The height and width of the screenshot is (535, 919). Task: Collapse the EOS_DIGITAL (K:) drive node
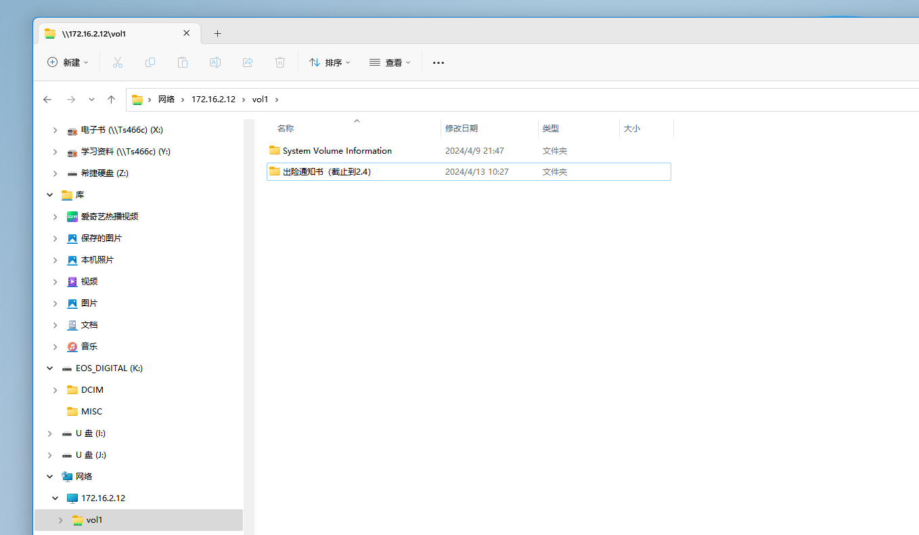click(x=49, y=368)
